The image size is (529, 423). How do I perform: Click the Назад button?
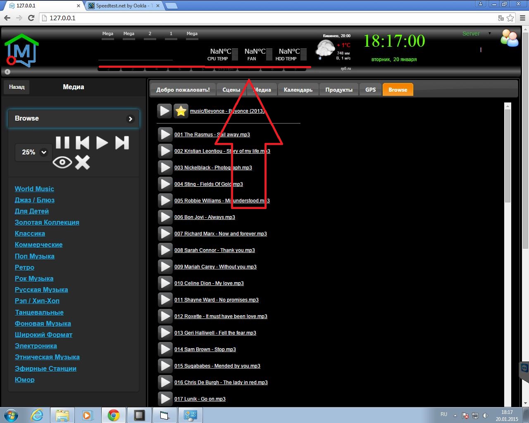coord(16,87)
